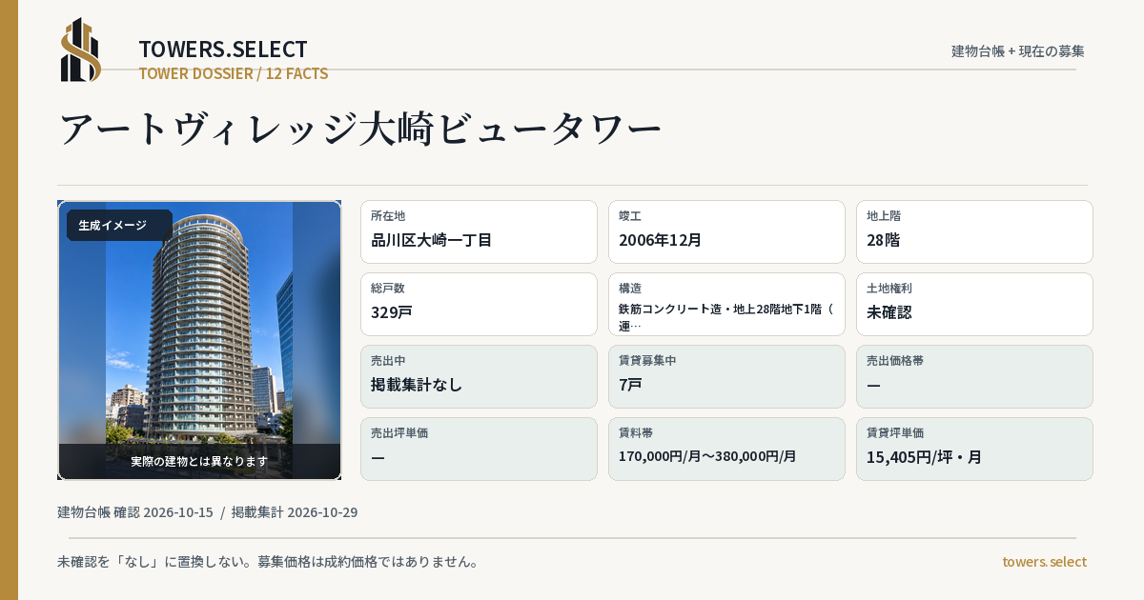Viewport: 1144px width, 600px height.
Task: Click the 鉄筋コンクリート造 structure description
Action: (x=726, y=317)
